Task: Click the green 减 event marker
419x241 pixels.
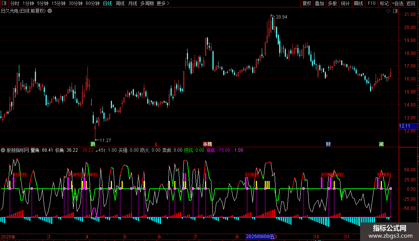Action: click(381, 144)
